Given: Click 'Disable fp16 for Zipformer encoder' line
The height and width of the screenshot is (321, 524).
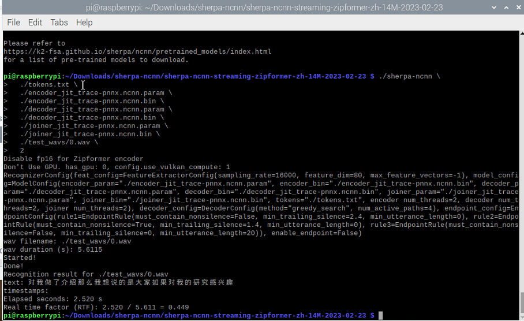Looking at the screenshot, I should click(x=73, y=159).
